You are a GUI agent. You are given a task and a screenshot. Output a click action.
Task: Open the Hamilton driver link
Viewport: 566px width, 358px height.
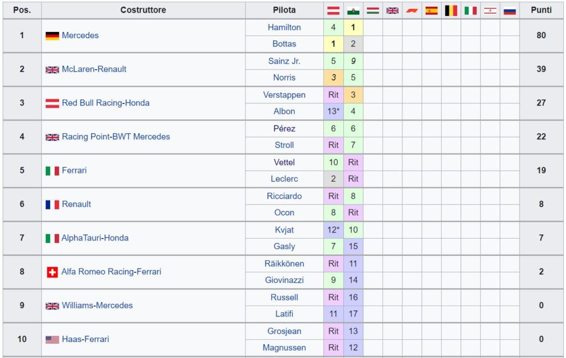284,28
